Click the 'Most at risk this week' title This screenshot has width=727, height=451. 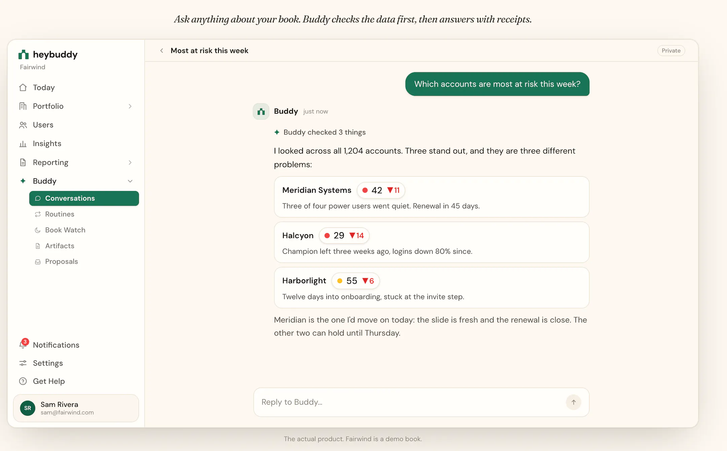pos(209,50)
